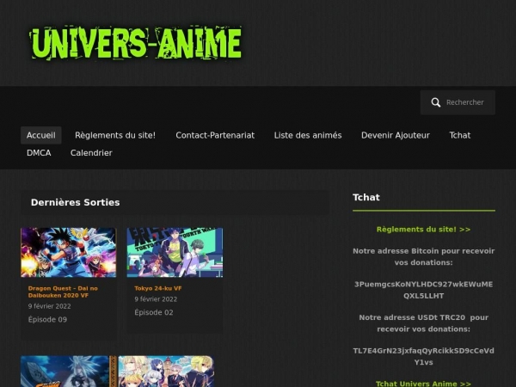Open the DMCA page
The image size is (516, 387).
(x=39, y=153)
